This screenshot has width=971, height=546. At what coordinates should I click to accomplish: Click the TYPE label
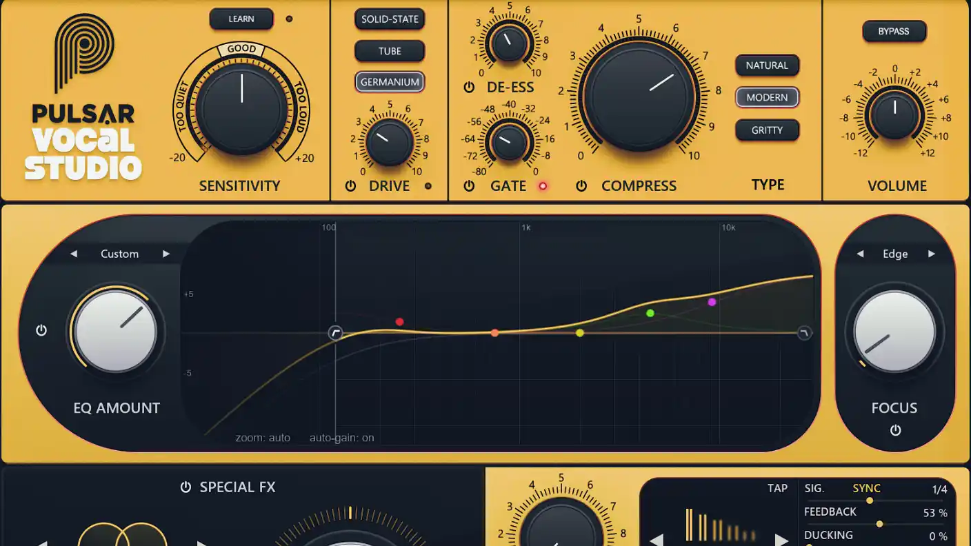[768, 185]
